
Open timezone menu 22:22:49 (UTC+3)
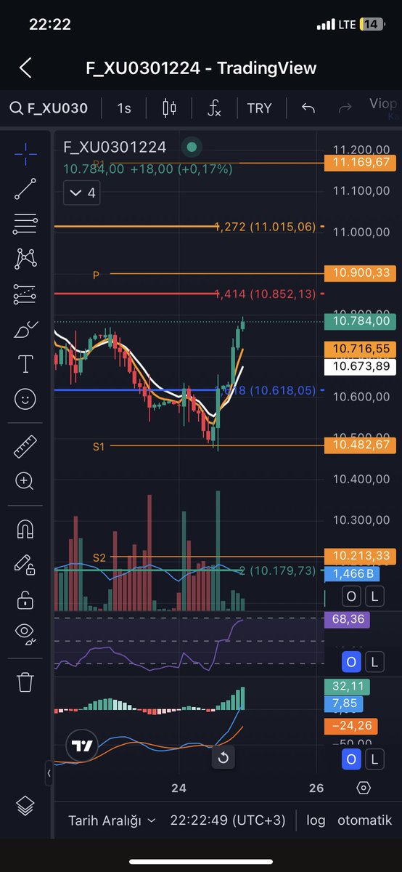coord(228,820)
